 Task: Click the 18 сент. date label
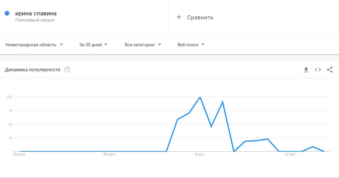[20, 154]
